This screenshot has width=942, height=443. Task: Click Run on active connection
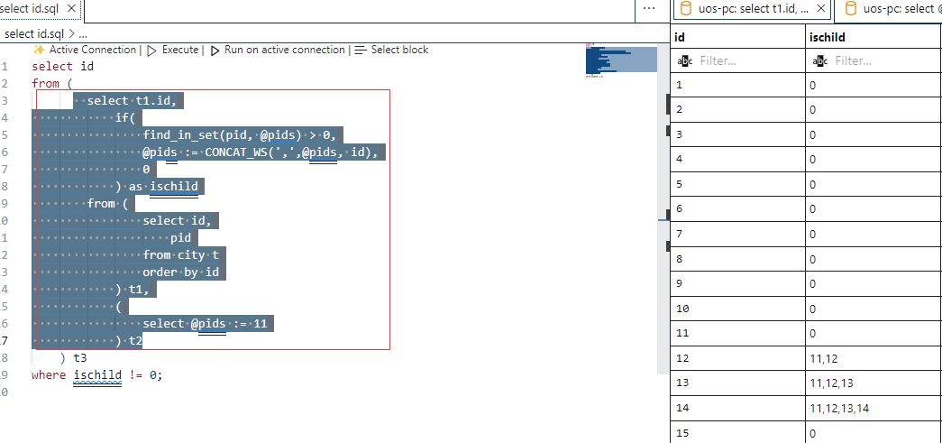point(285,50)
